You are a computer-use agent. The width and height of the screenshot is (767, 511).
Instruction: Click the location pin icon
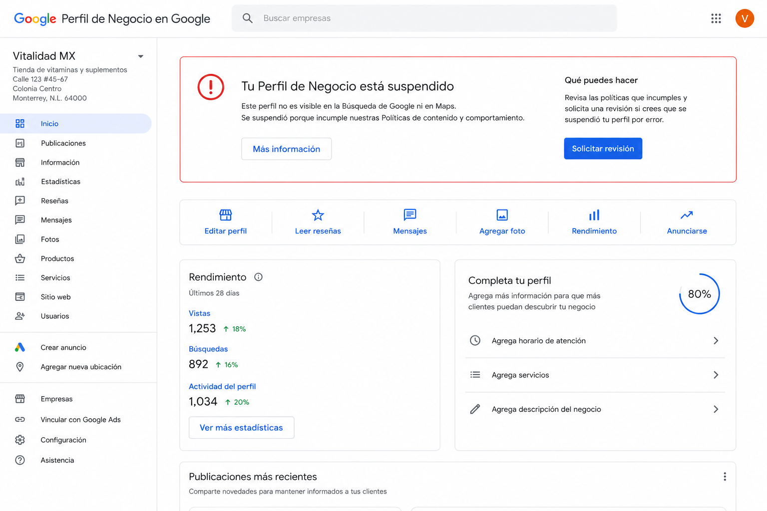(x=20, y=367)
